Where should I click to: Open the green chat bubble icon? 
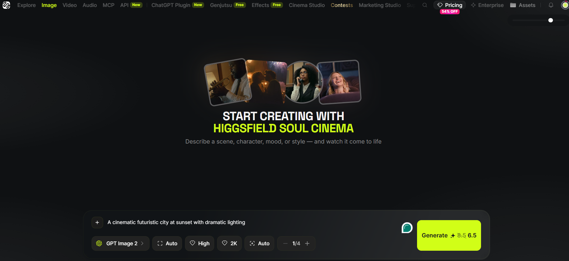coord(407,228)
